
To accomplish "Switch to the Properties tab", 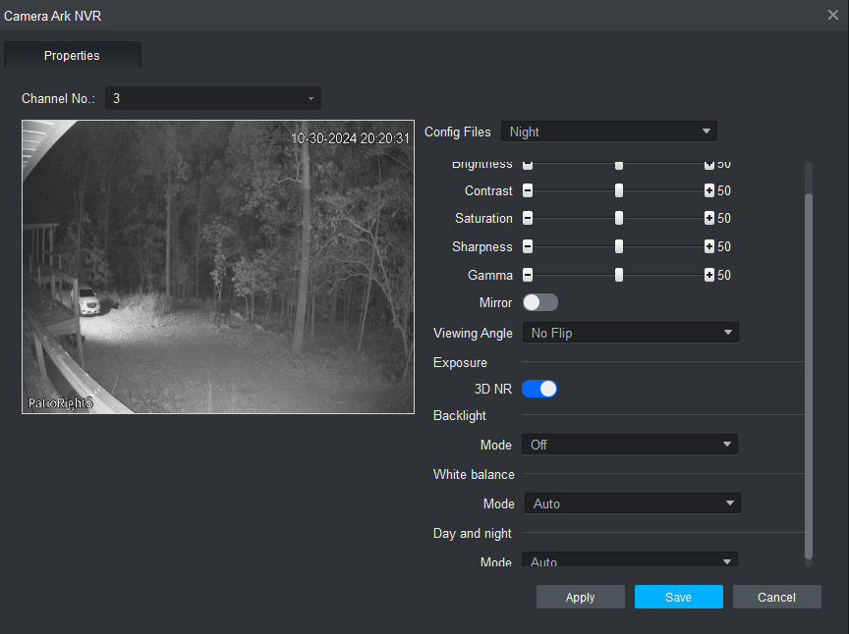I will (x=72, y=55).
